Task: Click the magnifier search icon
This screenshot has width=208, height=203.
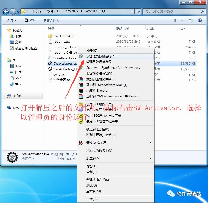Action: [x=203, y=11]
